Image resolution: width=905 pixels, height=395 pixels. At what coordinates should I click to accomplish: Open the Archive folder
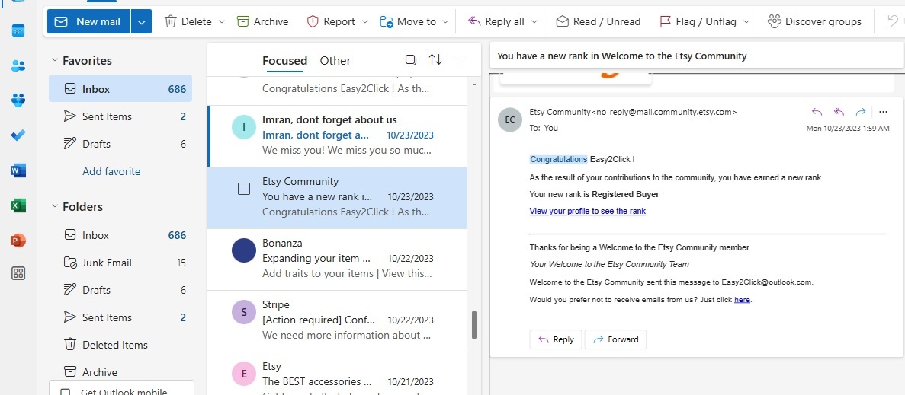pos(120,372)
